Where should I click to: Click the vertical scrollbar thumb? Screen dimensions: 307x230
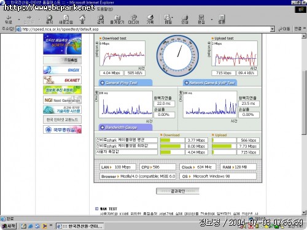304,102
